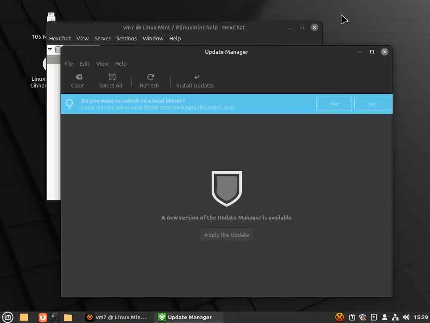Viewport: 430px width, 323px height.
Task: Open the View menu in Update Manager
Action: coord(102,64)
